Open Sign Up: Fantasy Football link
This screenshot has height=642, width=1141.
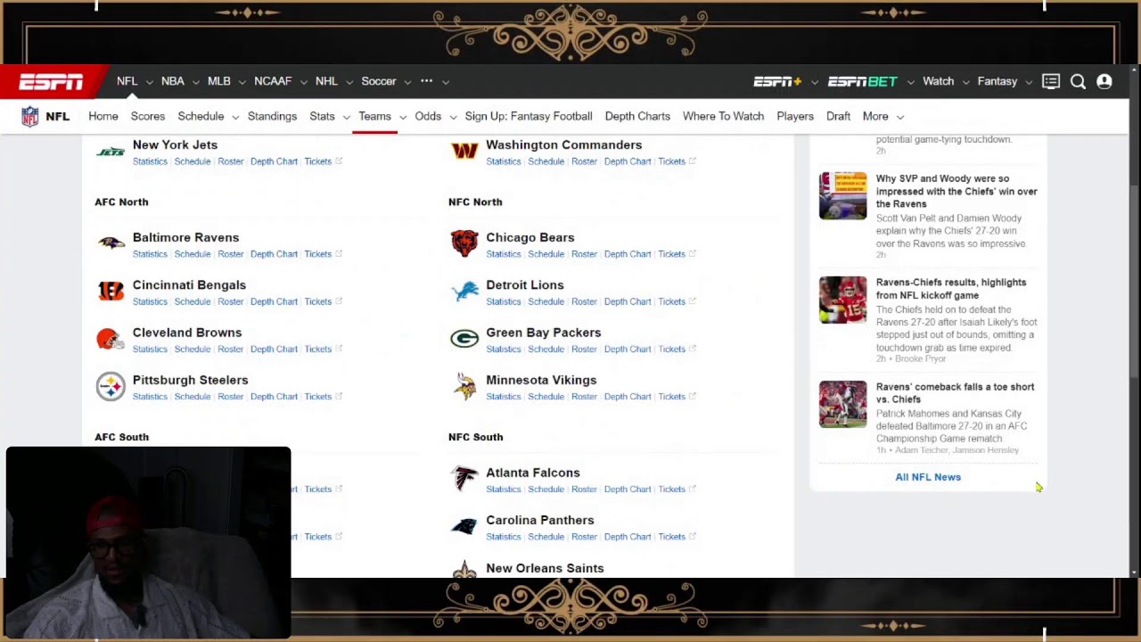coord(529,117)
